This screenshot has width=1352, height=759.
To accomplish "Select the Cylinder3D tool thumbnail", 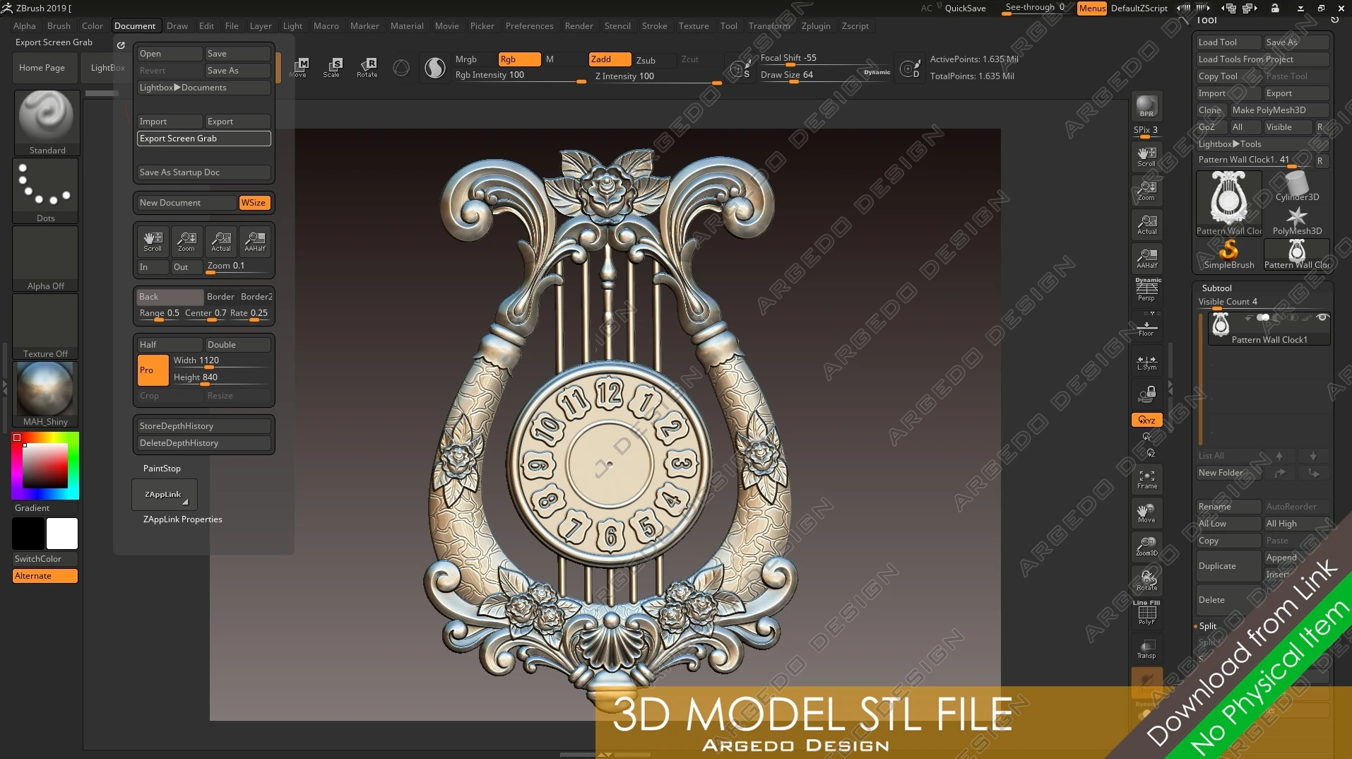I will point(1297,187).
